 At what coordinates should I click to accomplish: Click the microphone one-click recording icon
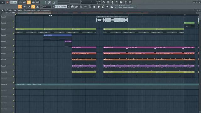(x=112, y=2)
